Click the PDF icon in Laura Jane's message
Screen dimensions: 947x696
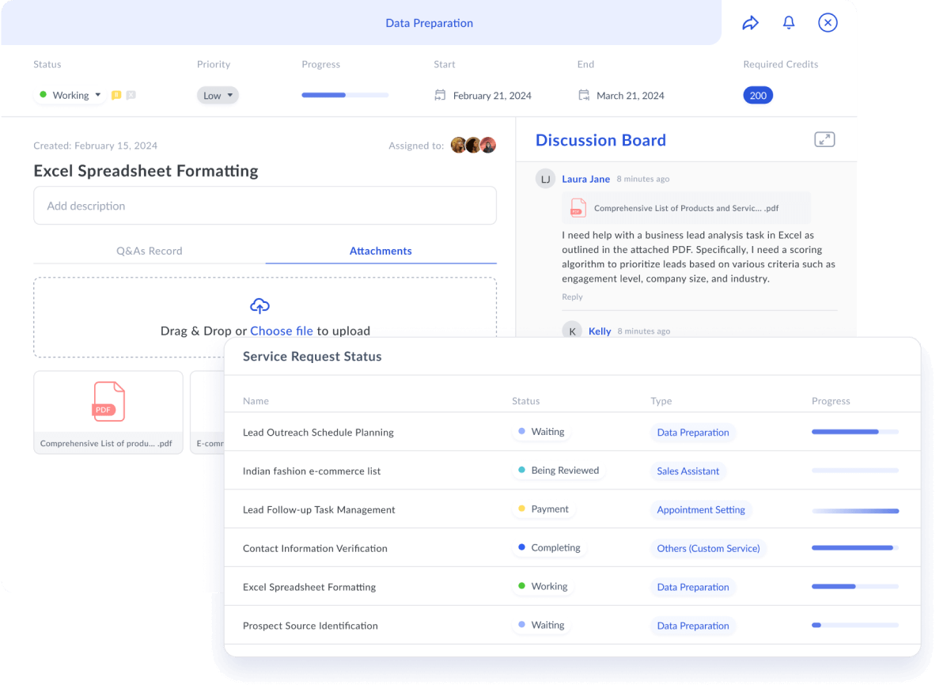click(x=578, y=208)
